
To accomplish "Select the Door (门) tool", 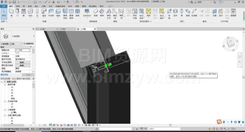I will pos(17,13).
